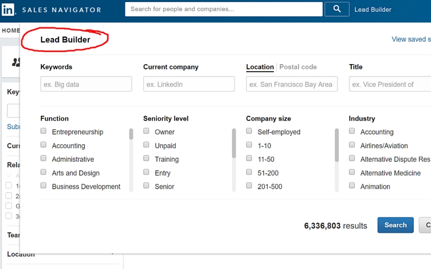431x269 pixels.
Task: Click the Current company input field
Action: click(x=189, y=84)
